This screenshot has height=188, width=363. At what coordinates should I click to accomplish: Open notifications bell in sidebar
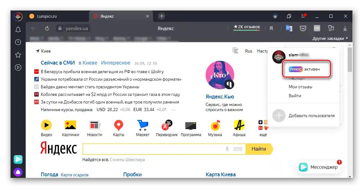[18, 29]
